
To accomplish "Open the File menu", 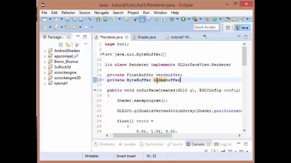I will (x=44, y=13).
